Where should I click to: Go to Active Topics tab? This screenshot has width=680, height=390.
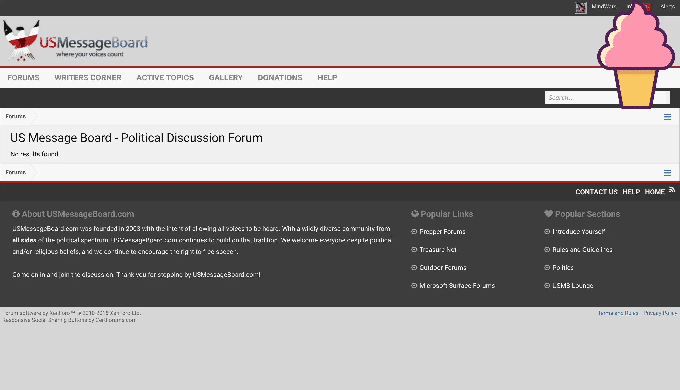pos(165,78)
